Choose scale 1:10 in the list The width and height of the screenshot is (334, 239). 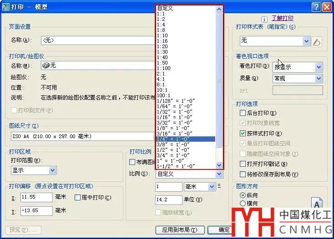[x=186, y=35]
